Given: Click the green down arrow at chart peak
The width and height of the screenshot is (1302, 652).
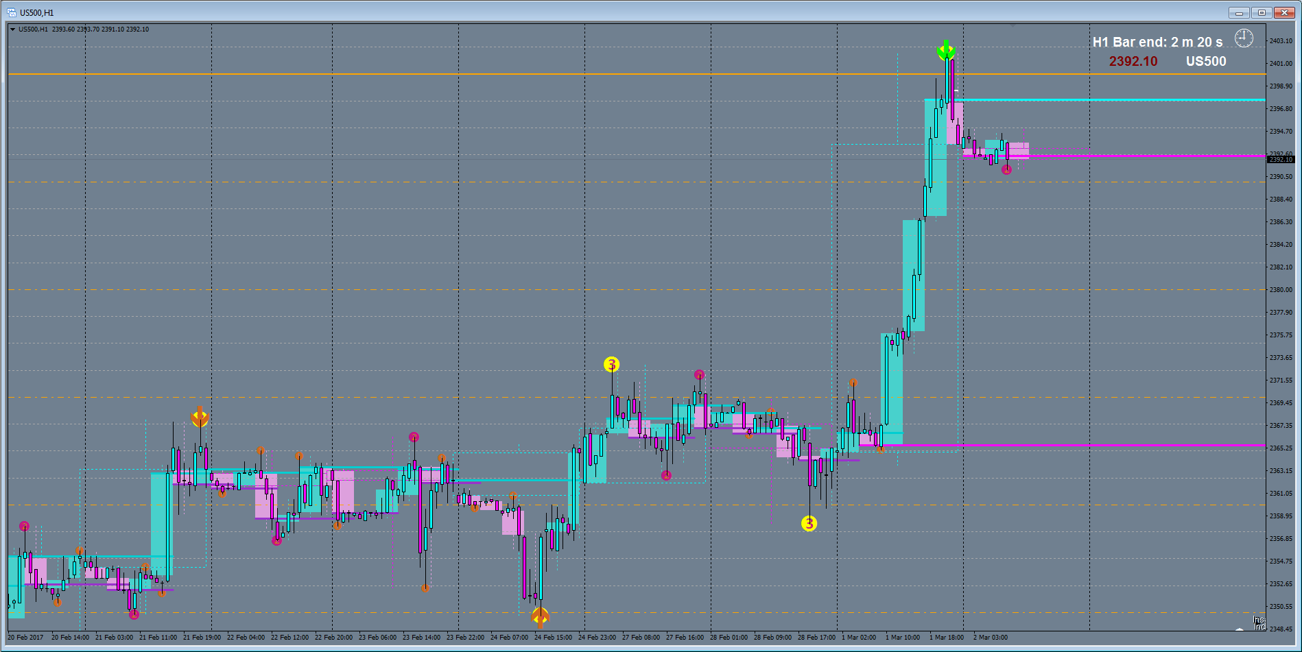Looking at the screenshot, I should (x=946, y=49).
